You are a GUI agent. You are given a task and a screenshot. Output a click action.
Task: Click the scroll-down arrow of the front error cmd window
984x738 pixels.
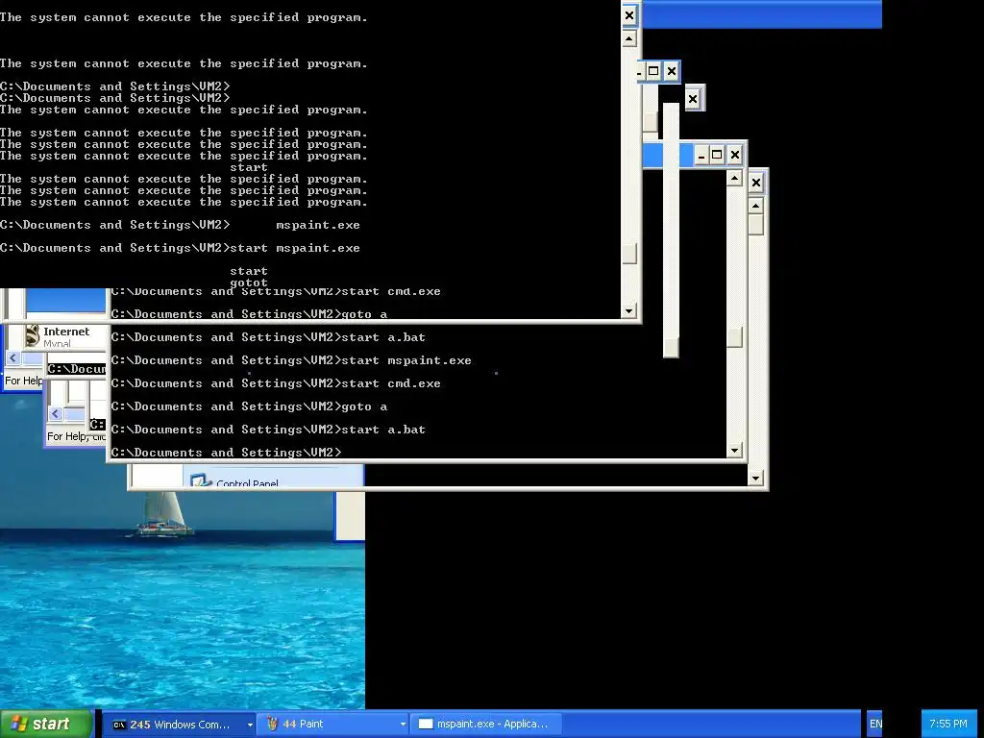pos(629,310)
